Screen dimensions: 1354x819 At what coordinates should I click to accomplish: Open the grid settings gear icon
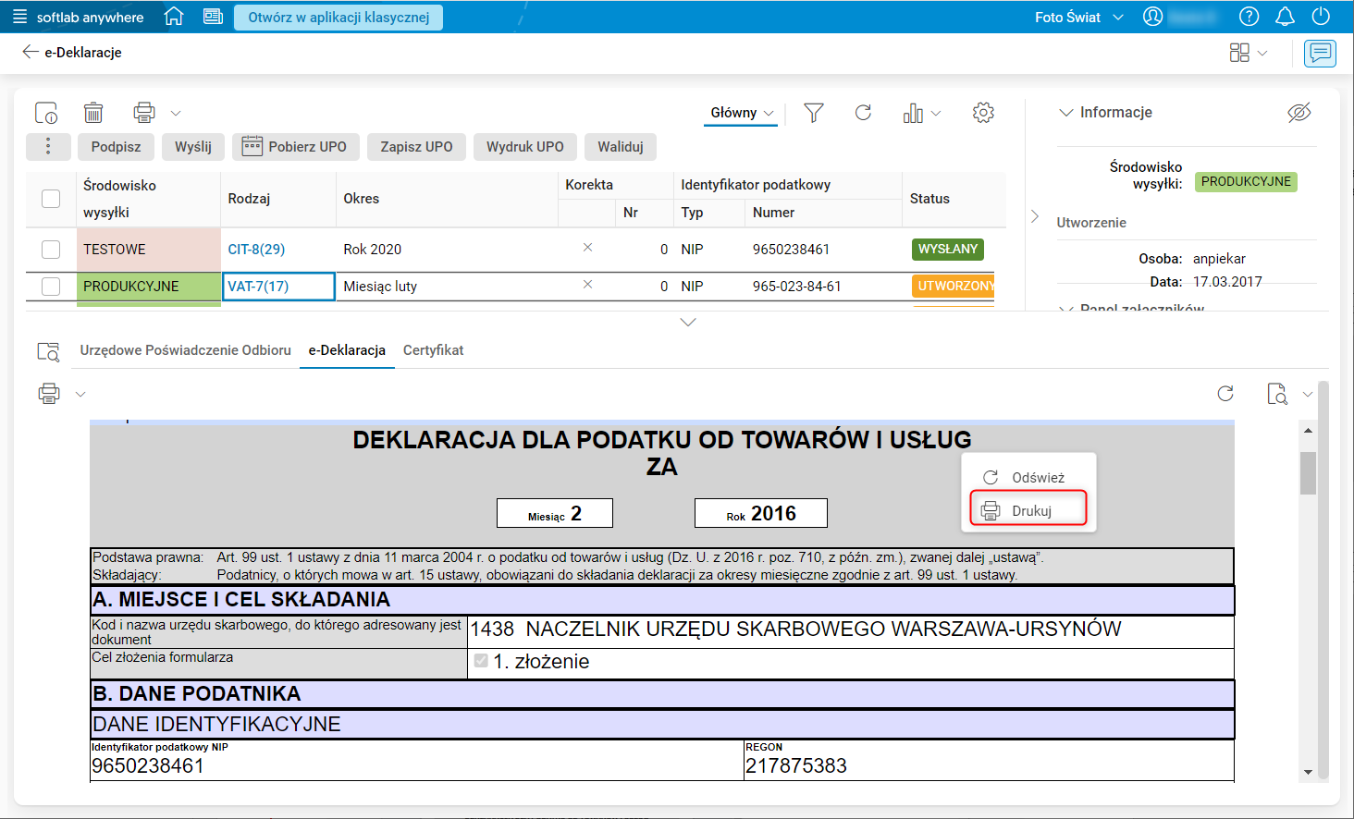(x=983, y=112)
